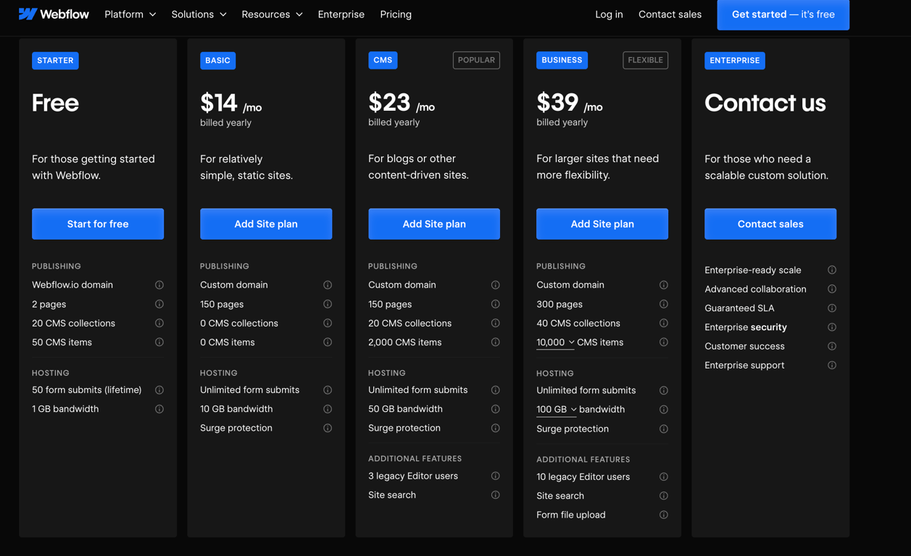Open Contact sales in top navigation

670,14
